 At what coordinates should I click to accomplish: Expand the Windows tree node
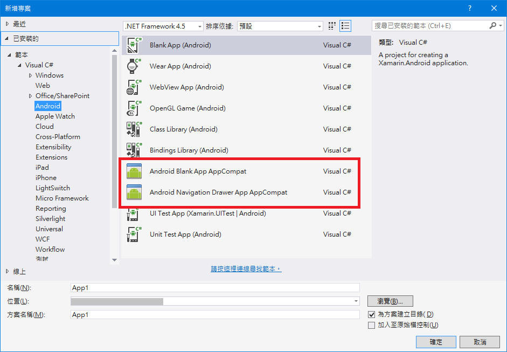(30, 75)
